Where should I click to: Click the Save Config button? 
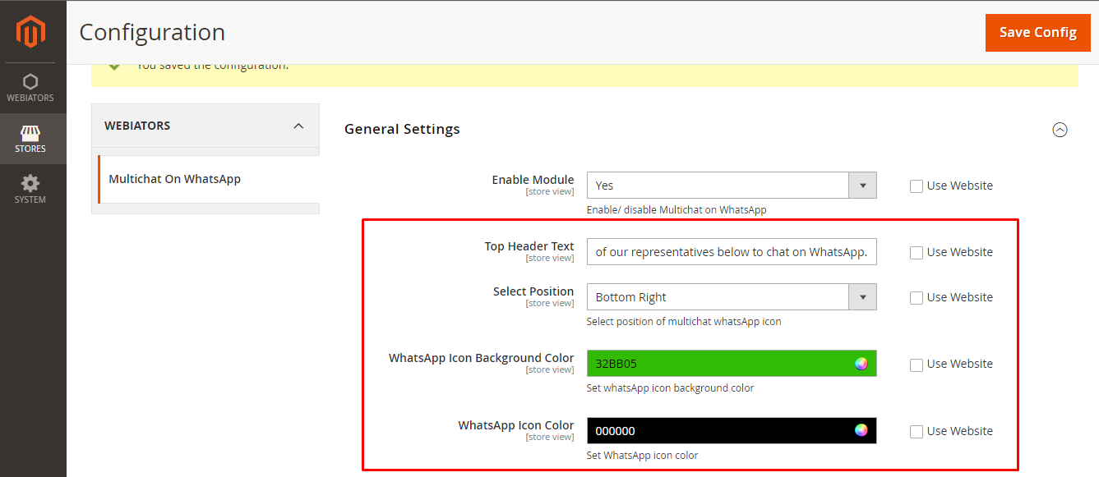pos(1038,33)
